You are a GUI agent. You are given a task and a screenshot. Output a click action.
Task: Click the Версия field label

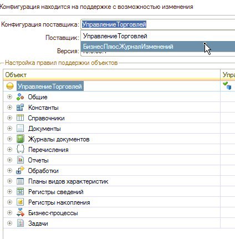pyautogui.click(x=68, y=51)
